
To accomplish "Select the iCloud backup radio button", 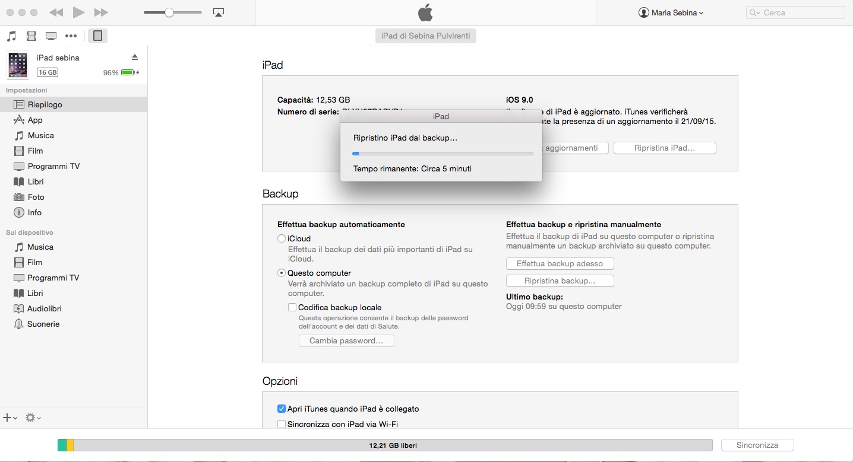I will pos(282,238).
